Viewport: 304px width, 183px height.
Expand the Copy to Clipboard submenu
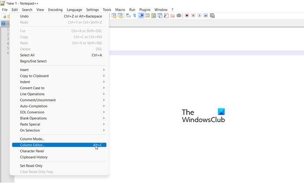pos(59,76)
